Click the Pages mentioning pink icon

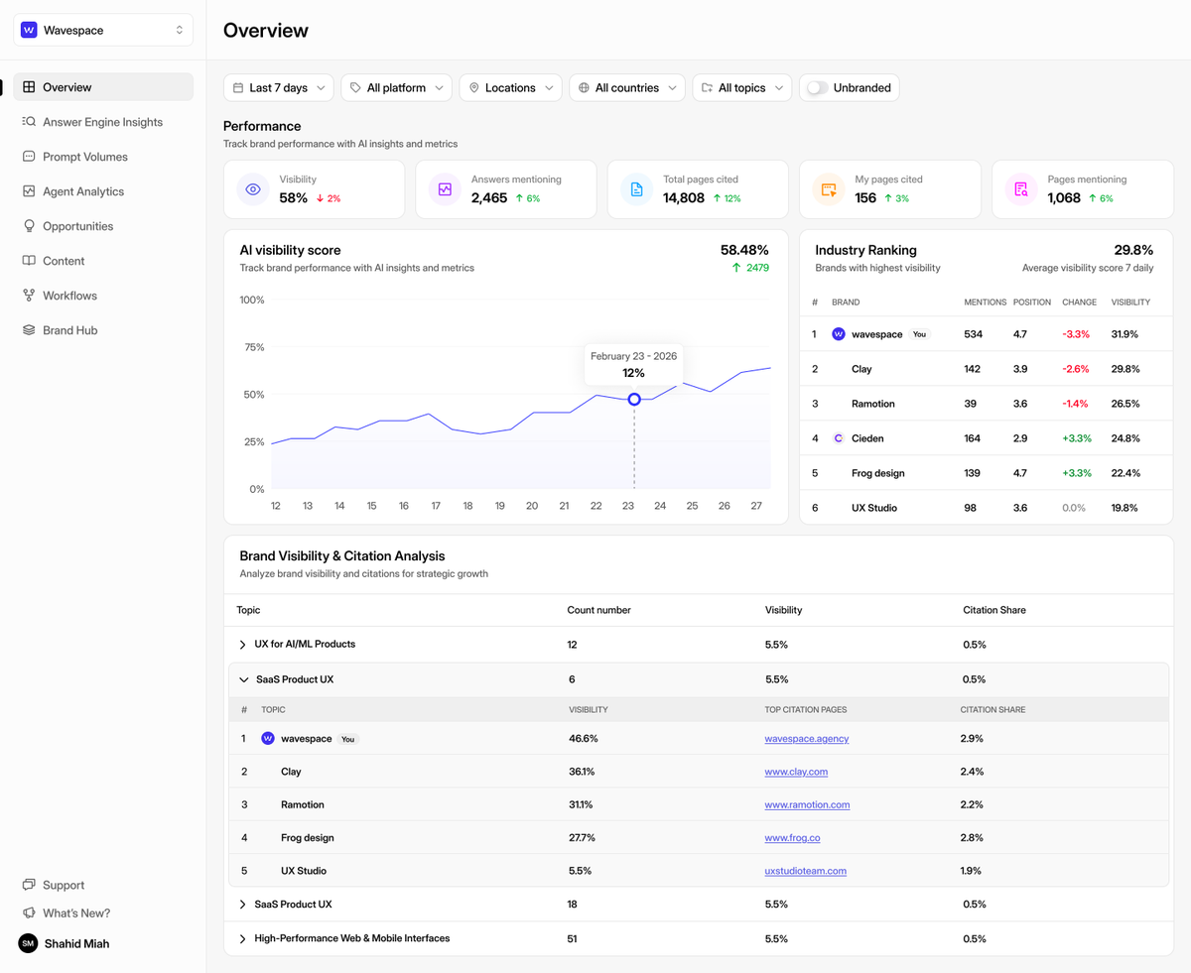pos(1021,189)
